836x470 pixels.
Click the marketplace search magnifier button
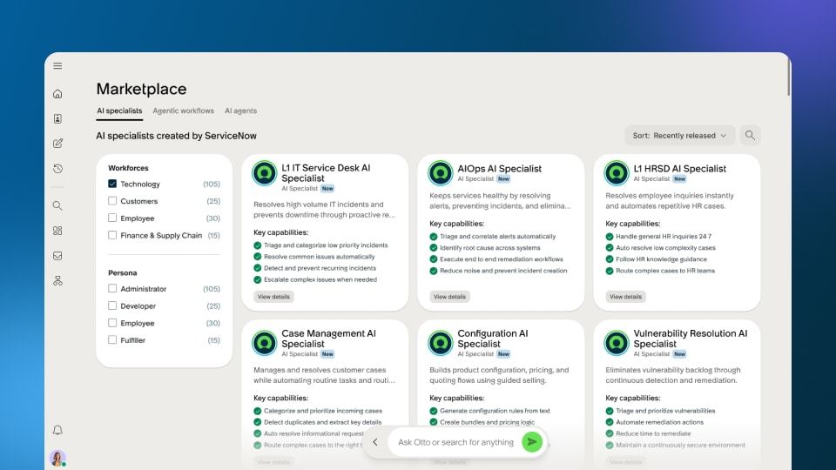click(x=750, y=136)
